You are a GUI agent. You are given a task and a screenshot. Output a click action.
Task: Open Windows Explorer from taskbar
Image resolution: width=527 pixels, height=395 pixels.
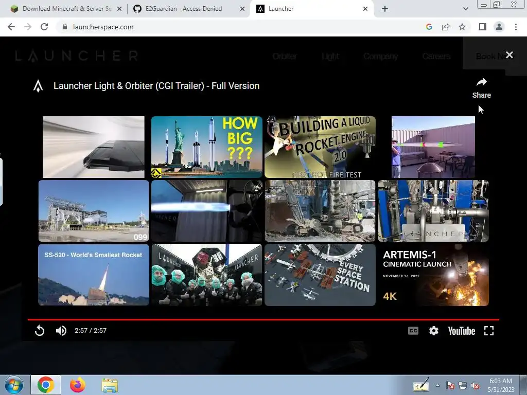tap(110, 386)
